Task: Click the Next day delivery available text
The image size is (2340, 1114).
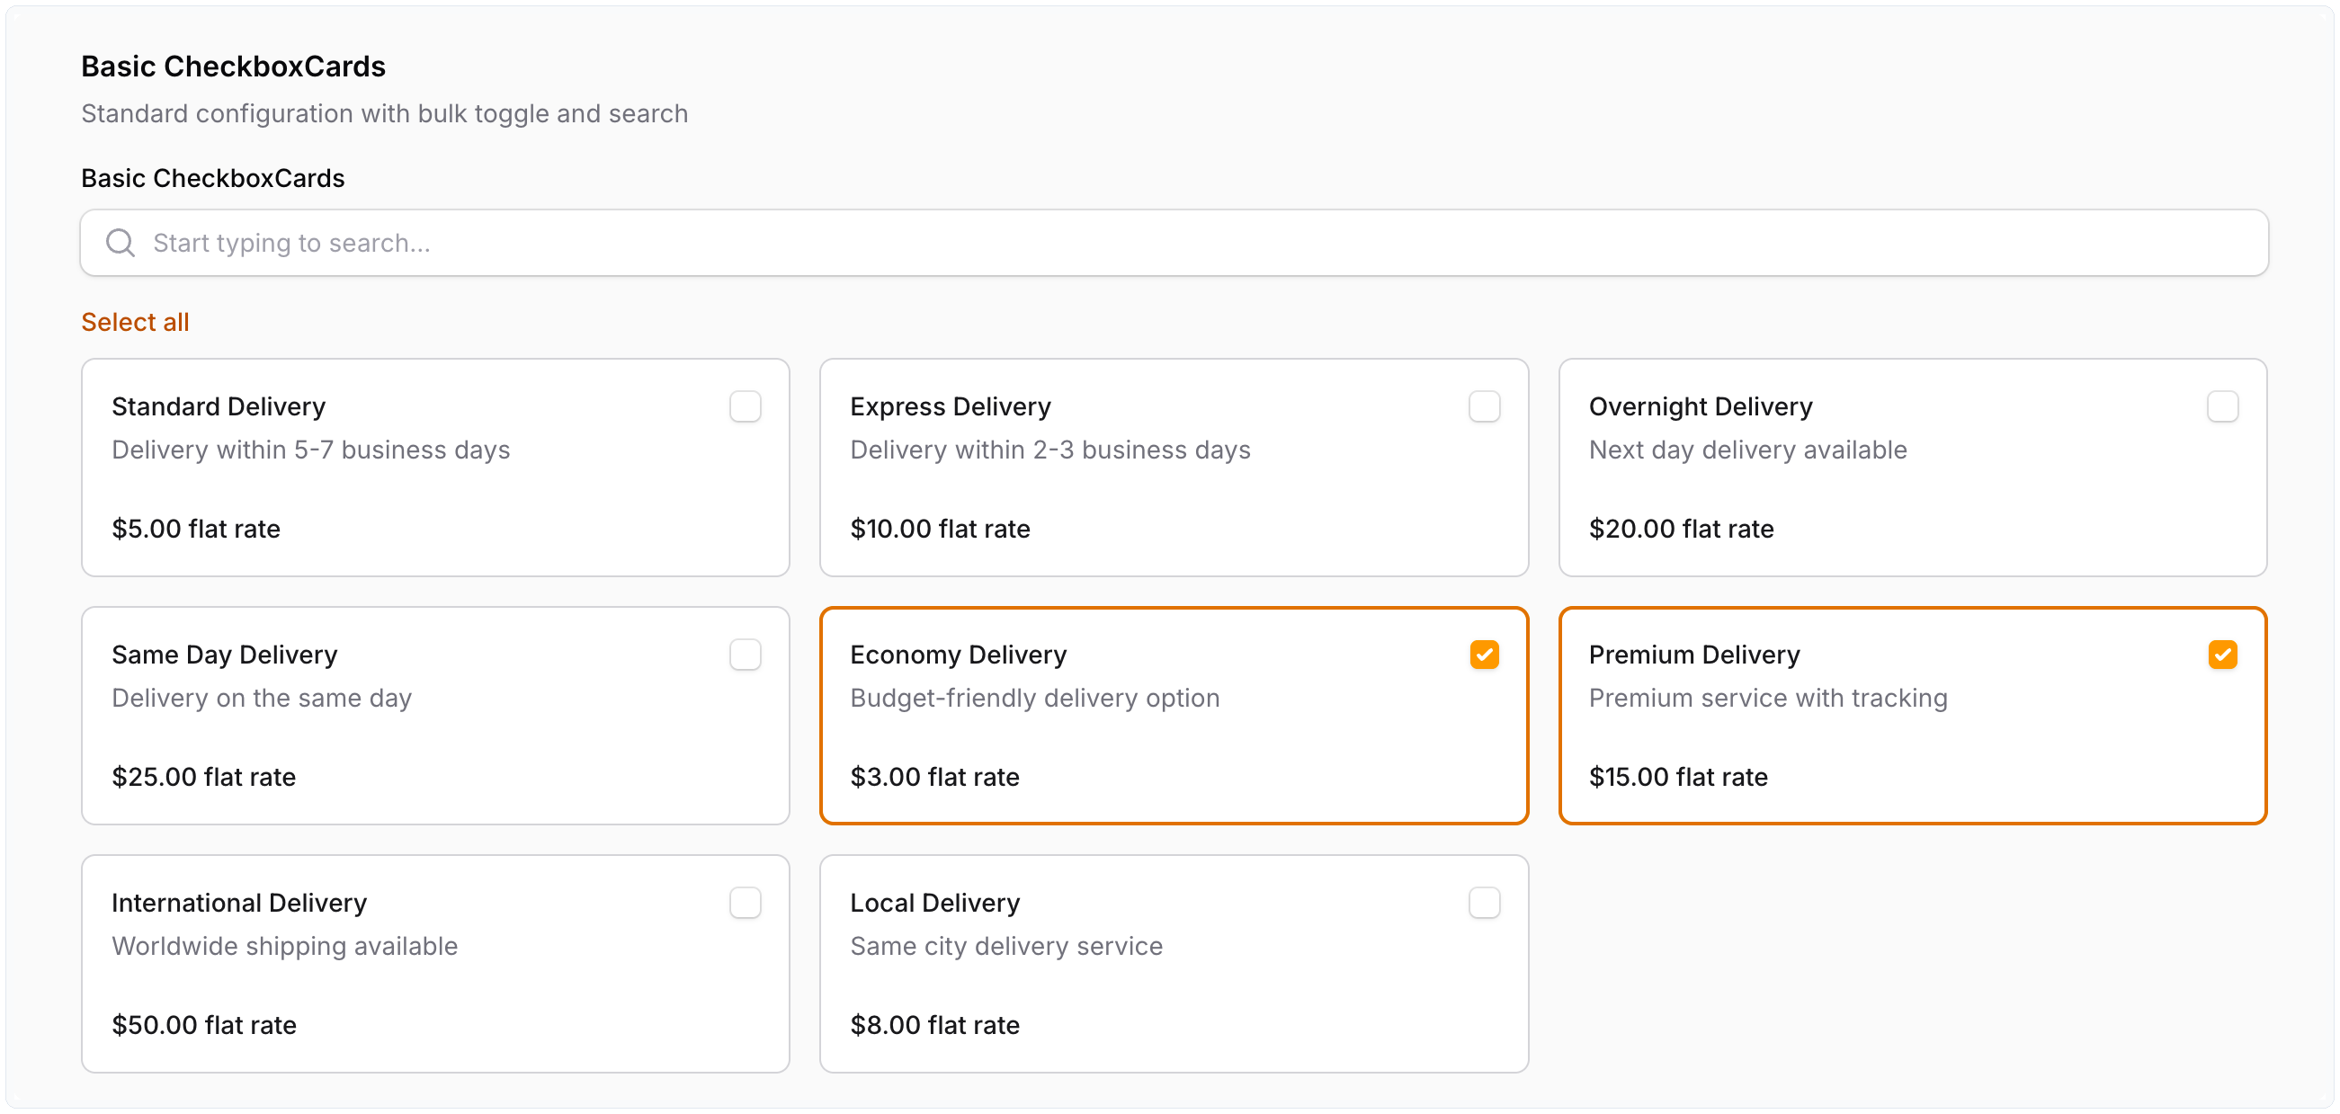Action: click(x=1746, y=450)
